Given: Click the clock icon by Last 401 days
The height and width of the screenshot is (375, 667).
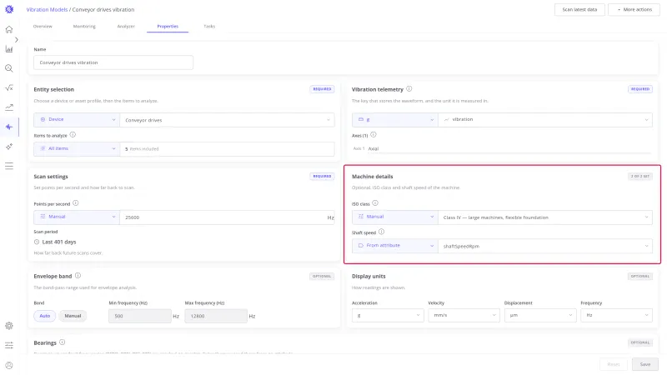Looking at the screenshot, I should 37,242.
